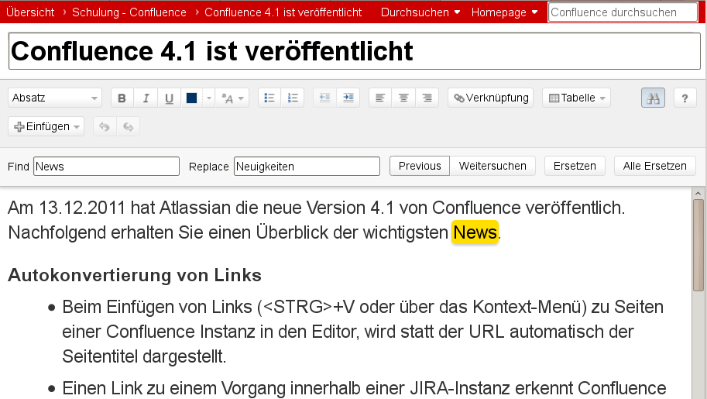Open the Einfügen insert menu
707x399 pixels.
point(46,126)
